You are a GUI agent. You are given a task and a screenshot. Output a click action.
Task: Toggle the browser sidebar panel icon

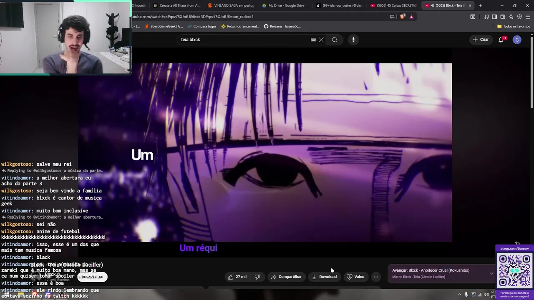(x=494, y=17)
